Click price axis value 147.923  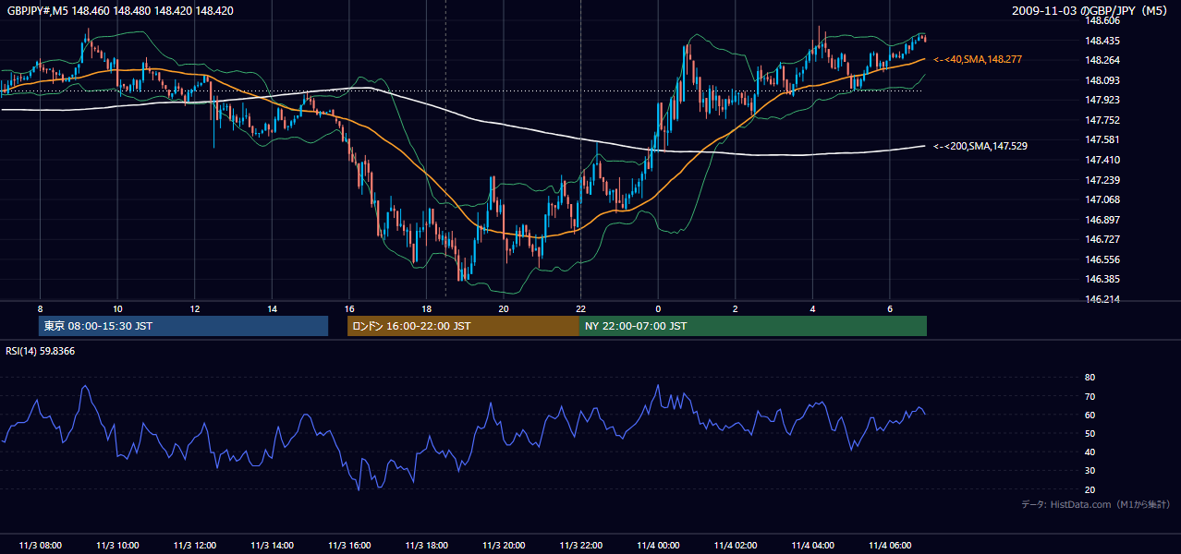coord(1102,100)
